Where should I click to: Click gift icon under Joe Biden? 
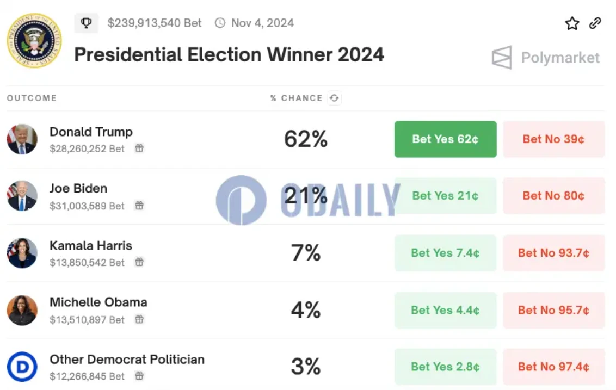(x=139, y=206)
